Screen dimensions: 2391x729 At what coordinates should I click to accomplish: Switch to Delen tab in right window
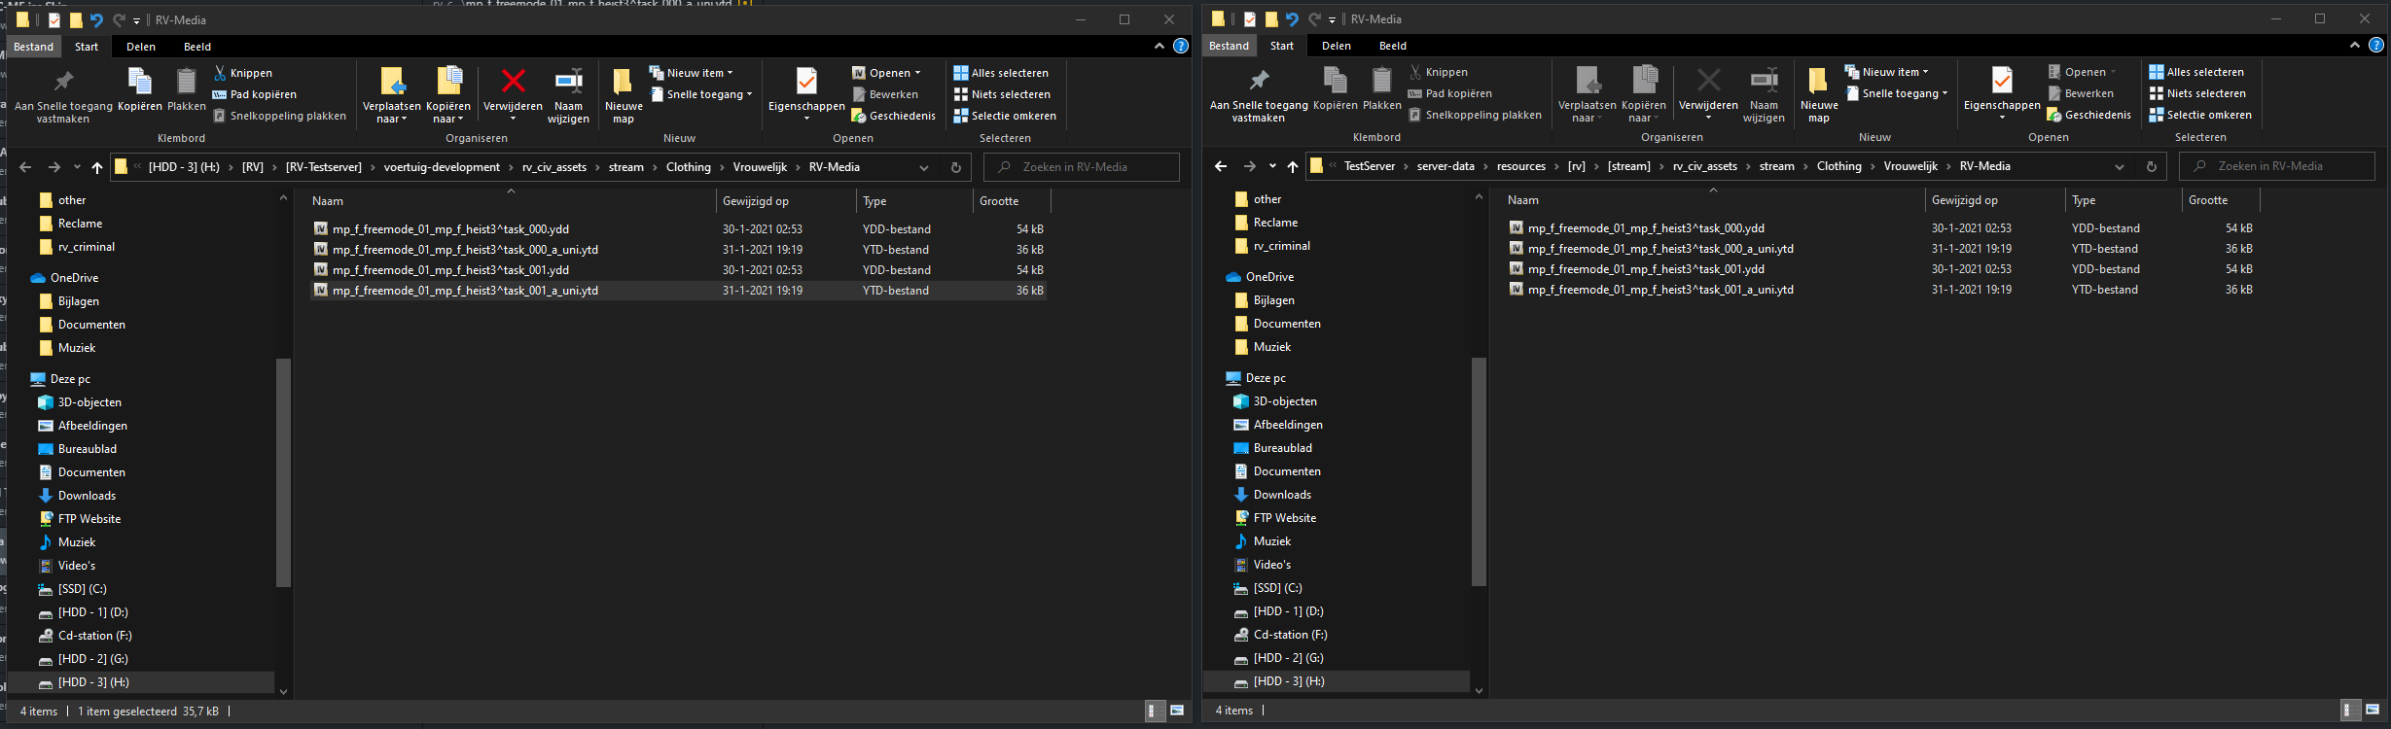coord(1336,46)
